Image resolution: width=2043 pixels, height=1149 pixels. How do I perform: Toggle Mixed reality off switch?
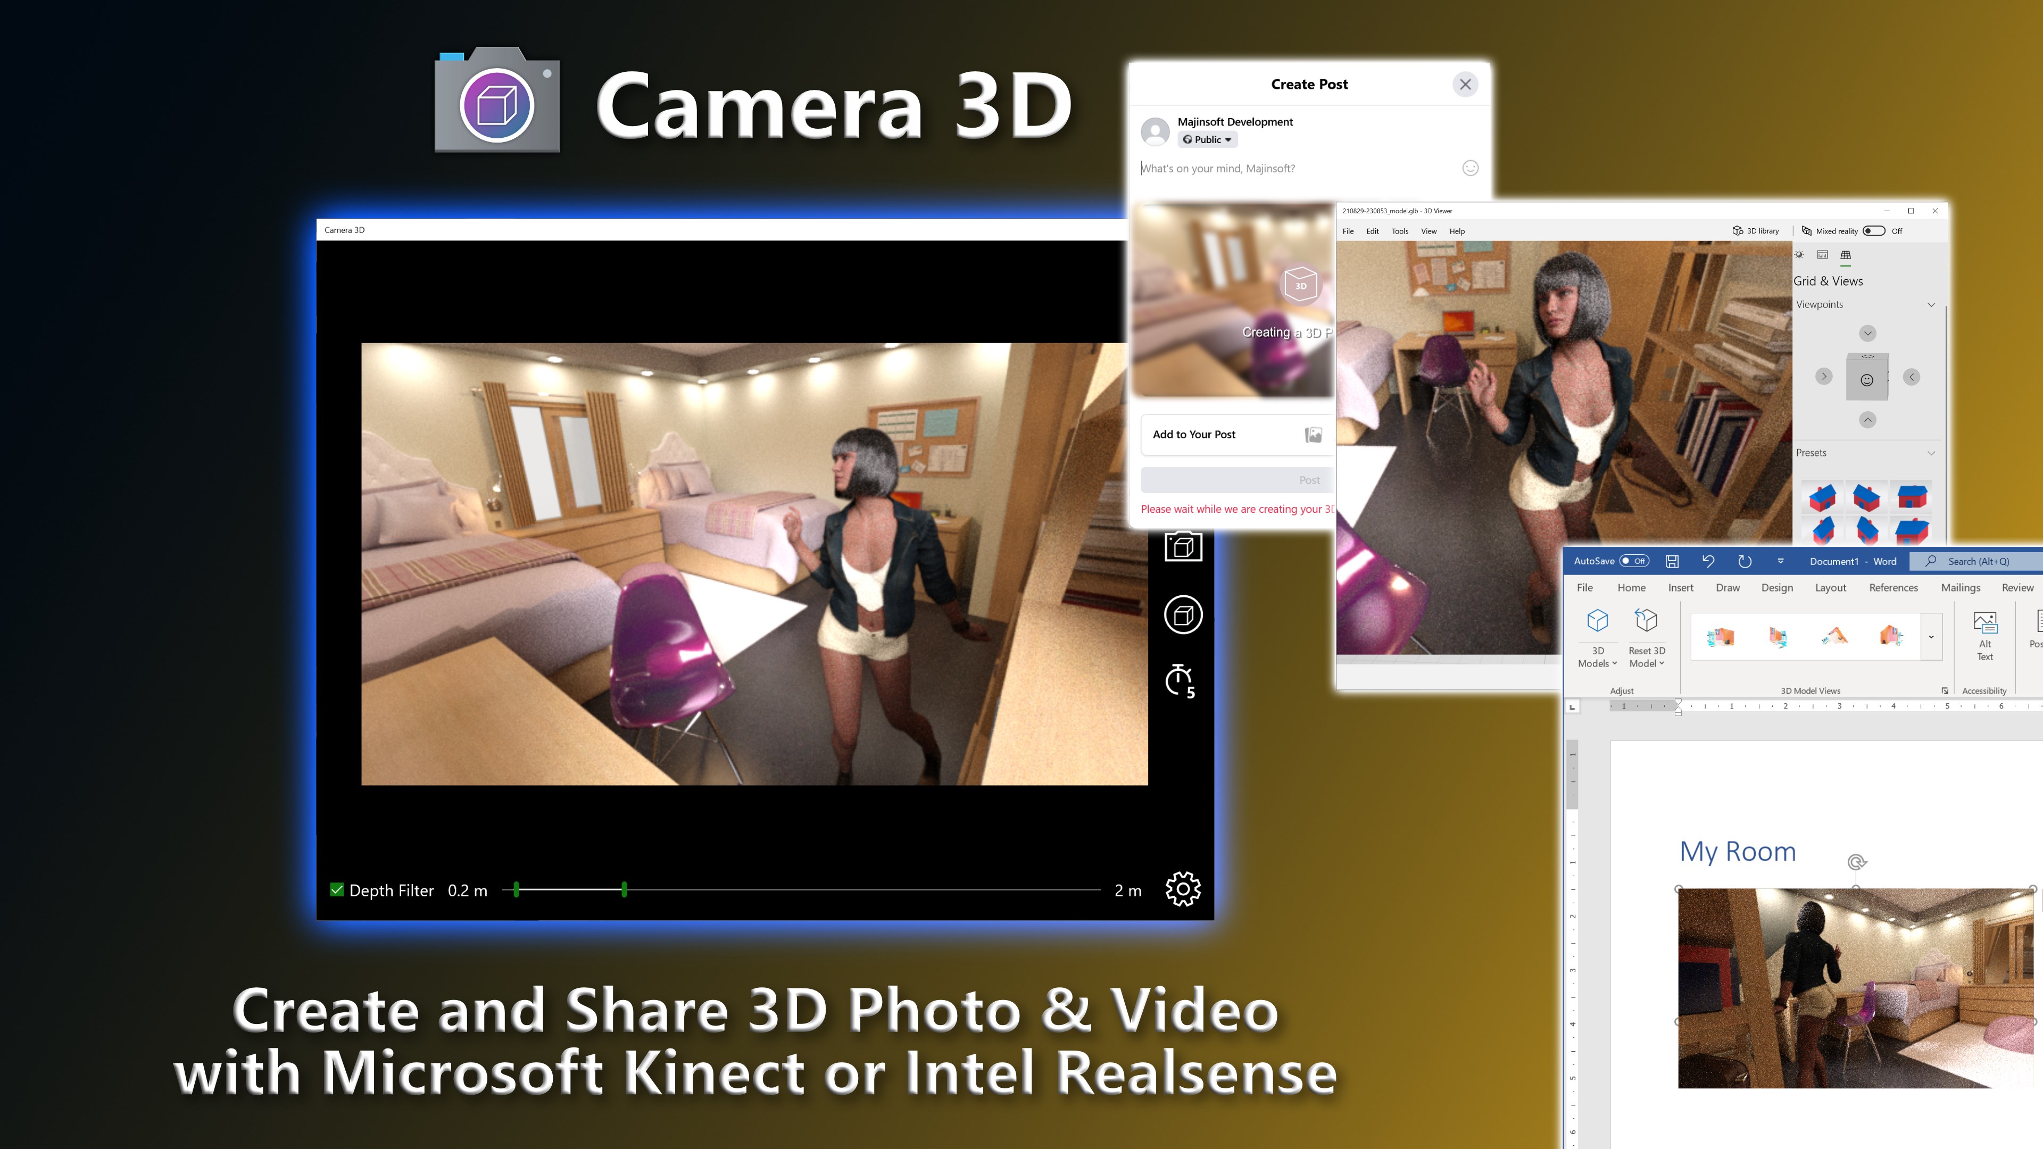[x=1874, y=231]
